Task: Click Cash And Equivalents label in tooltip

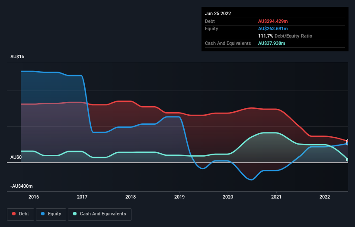Action: (x=228, y=43)
